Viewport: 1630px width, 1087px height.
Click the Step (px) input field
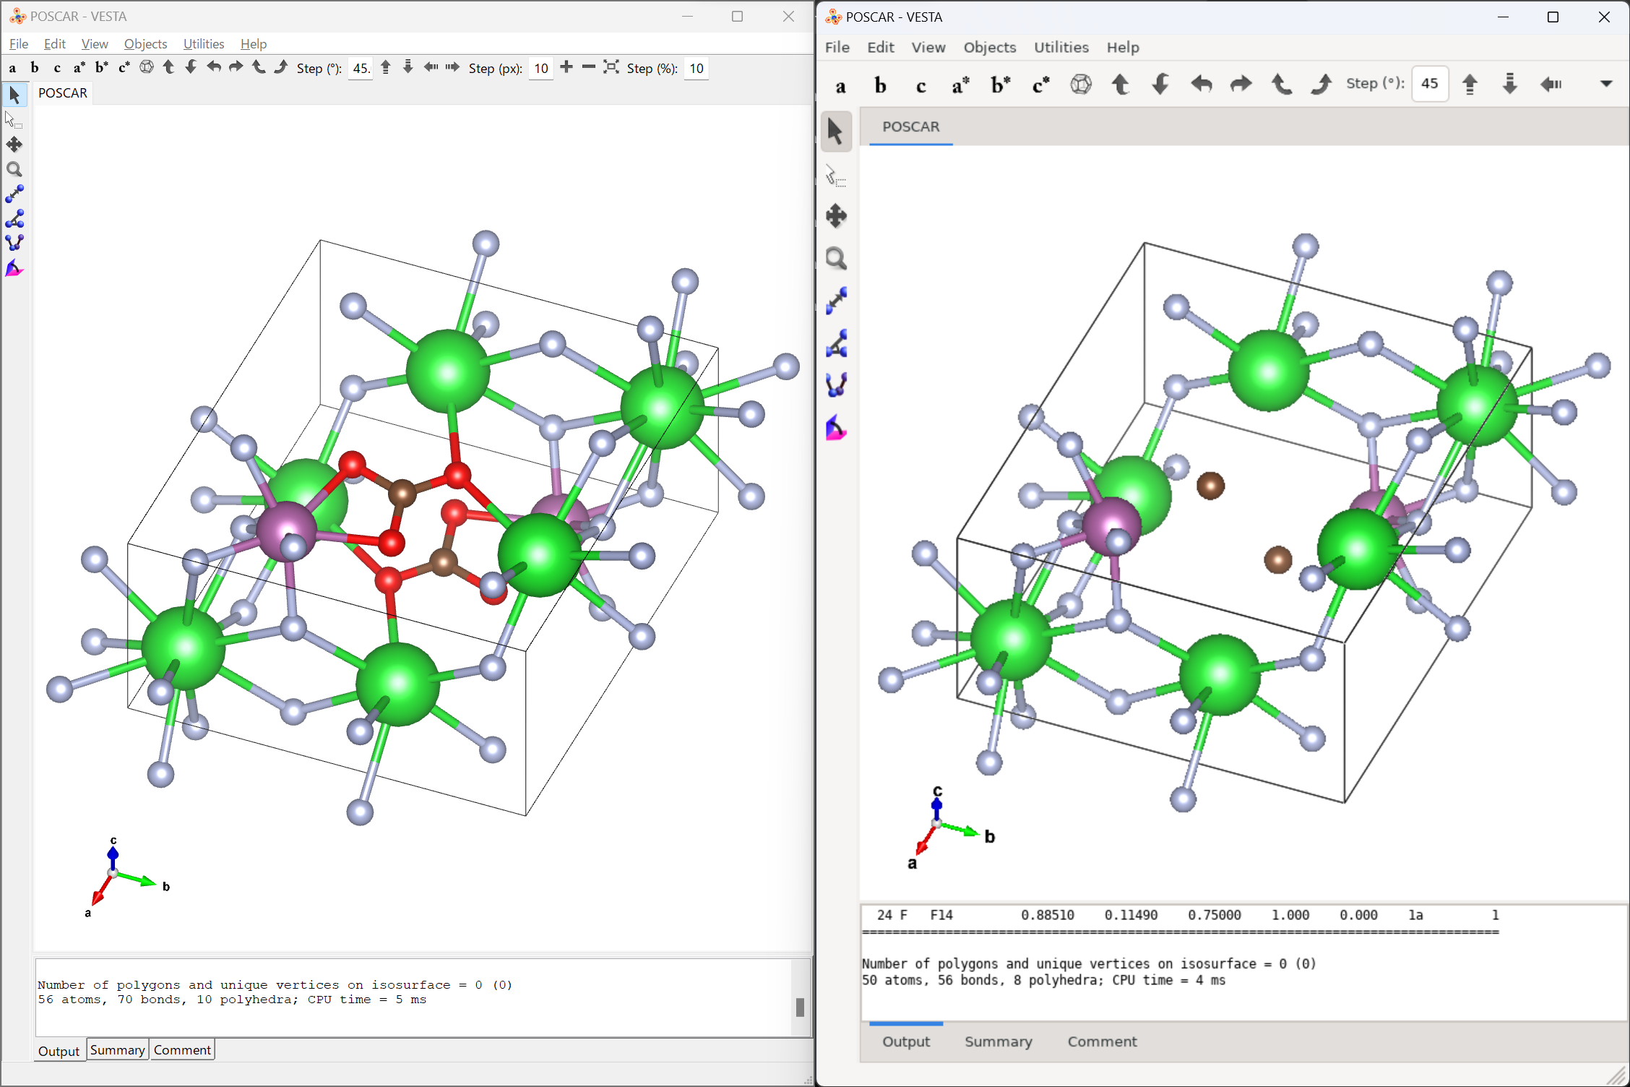[x=540, y=69]
